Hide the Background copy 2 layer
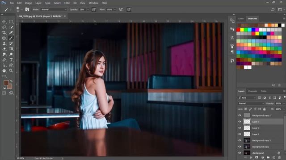Image resolution: width=286 pixels, height=160 pixels. (x=240, y=116)
